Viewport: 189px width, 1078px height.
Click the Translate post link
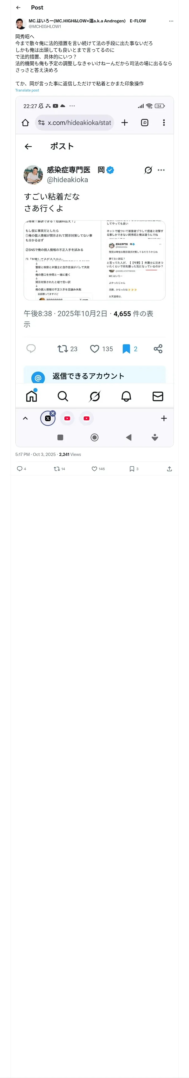[x=27, y=90]
